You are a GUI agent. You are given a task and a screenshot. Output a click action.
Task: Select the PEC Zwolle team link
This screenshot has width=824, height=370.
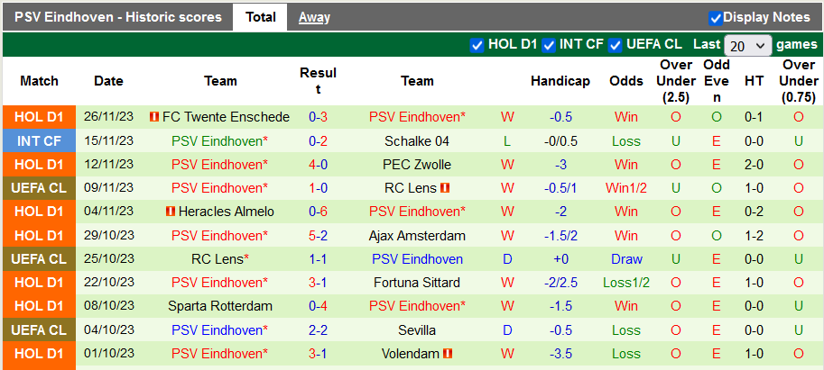(416, 164)
